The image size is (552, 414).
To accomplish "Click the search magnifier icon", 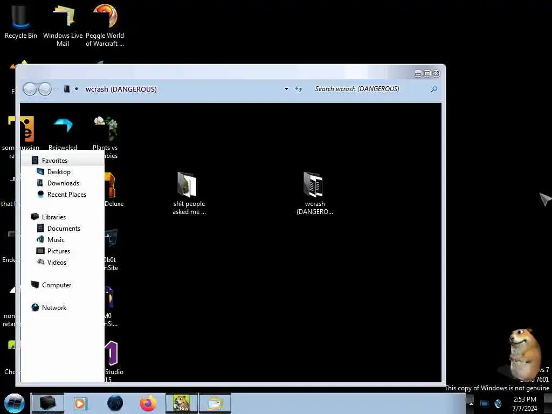I will click(434, 89).
